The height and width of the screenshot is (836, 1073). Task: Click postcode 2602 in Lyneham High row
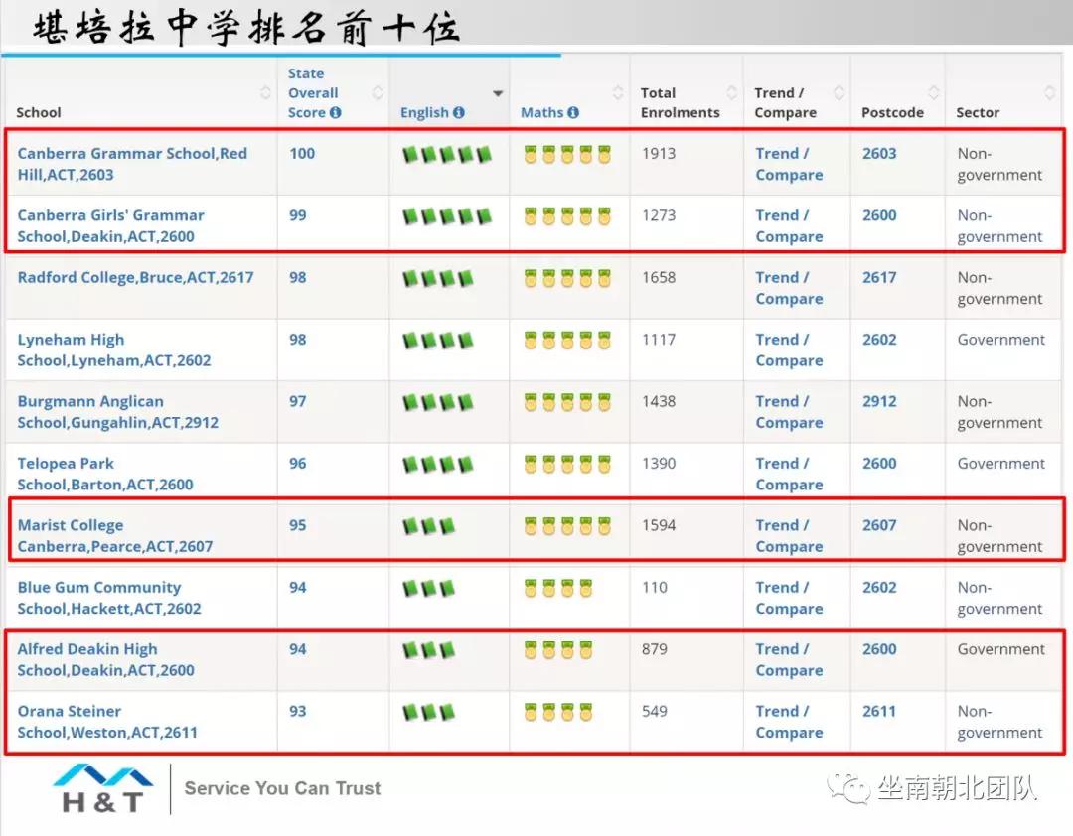[879, 340]
